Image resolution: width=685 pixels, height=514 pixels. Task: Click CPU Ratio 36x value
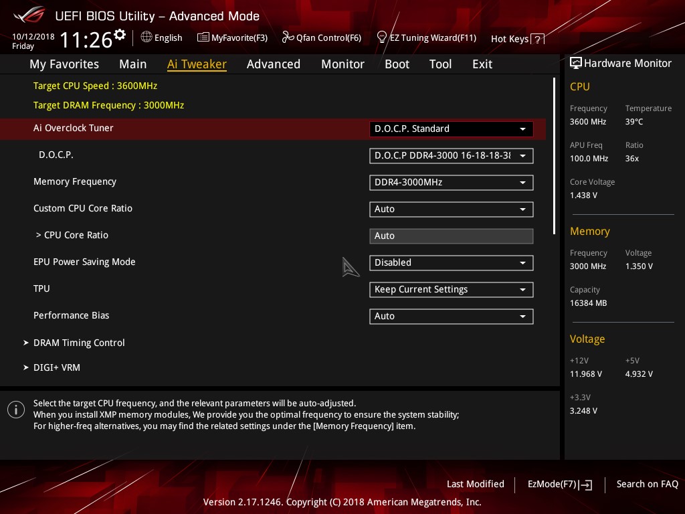(631, 158)
